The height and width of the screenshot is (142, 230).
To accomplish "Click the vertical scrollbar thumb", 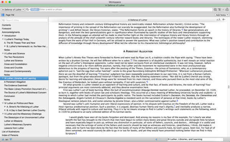I will (x=228, y=87).
